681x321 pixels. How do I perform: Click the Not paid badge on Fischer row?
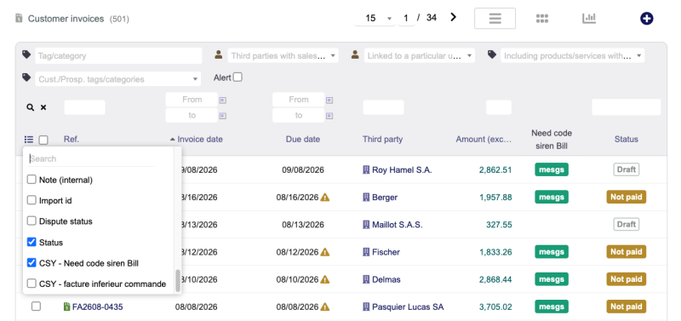point(627,252)
